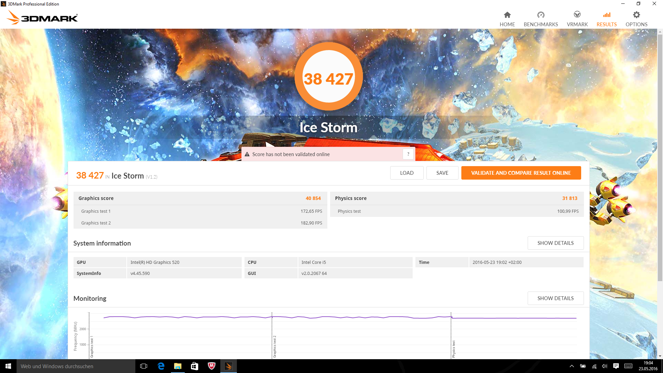Click the LOAD button
663x373 pixels.
click(406, 173)
